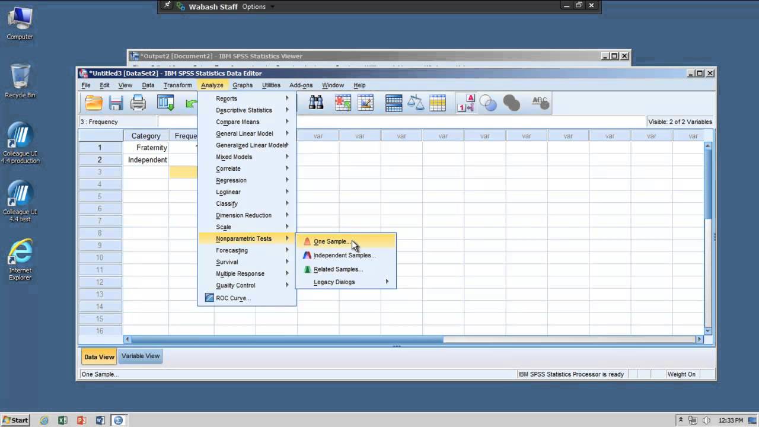
Task: Select the Recycle Bin desktop icon
Action: point(20,81)
